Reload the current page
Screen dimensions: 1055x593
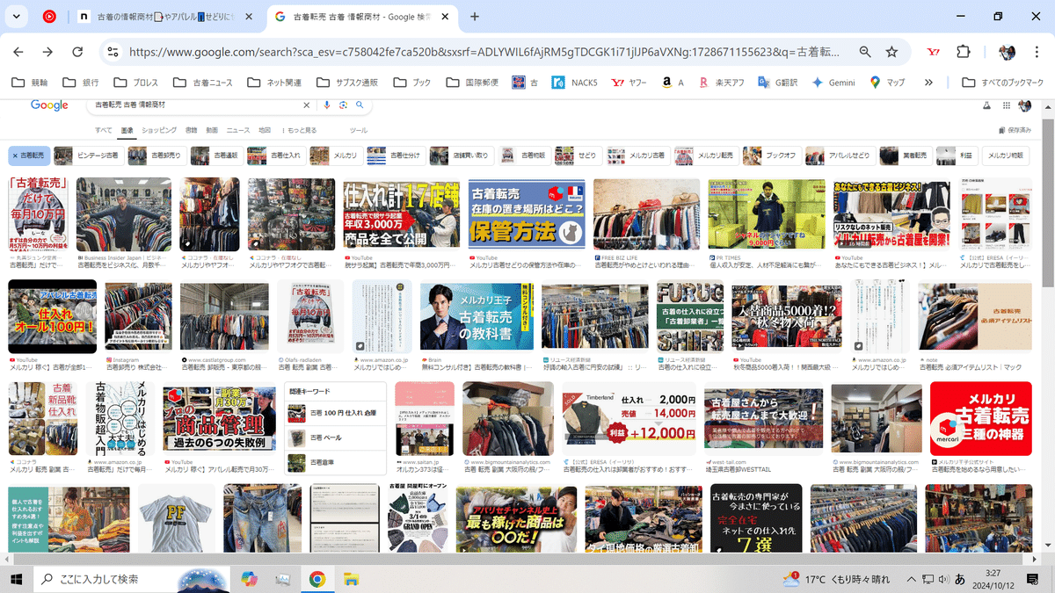point(77,52)
